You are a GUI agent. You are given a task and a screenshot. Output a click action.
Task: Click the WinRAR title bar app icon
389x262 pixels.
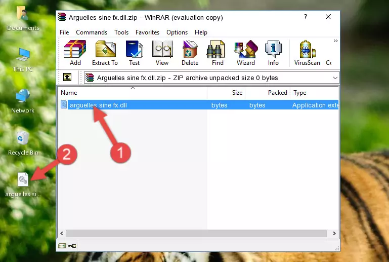(62, 17)
